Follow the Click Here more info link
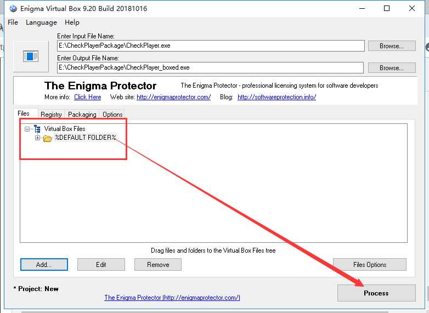Screen dimensions: 429x313 click(88, 97)
